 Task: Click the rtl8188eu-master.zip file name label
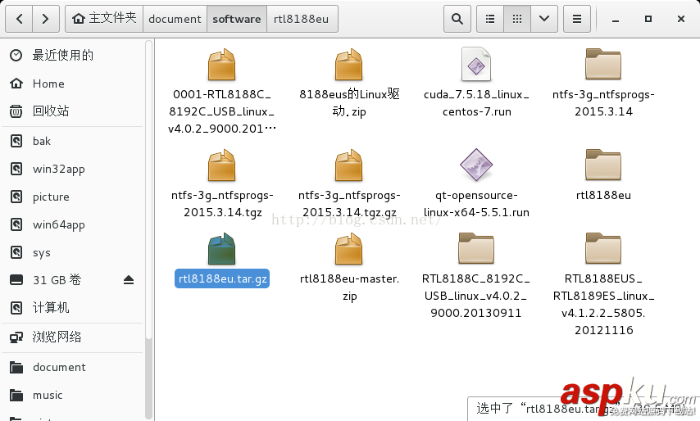pyautogui.click(x=349, y=287)
